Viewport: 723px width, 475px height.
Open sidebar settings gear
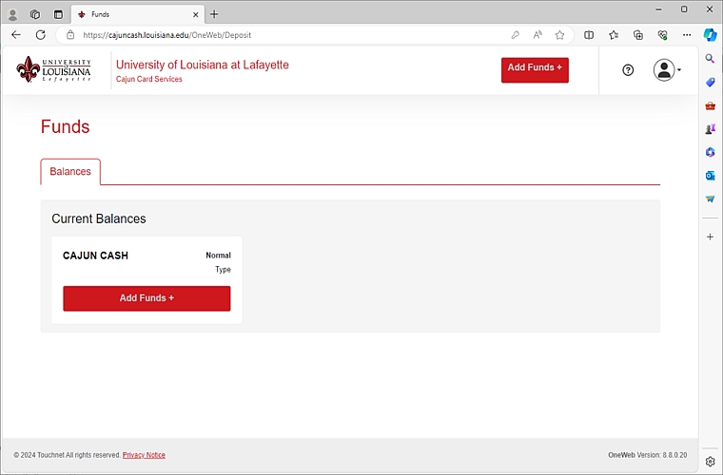pyautogui.click(x=710, y=461)
